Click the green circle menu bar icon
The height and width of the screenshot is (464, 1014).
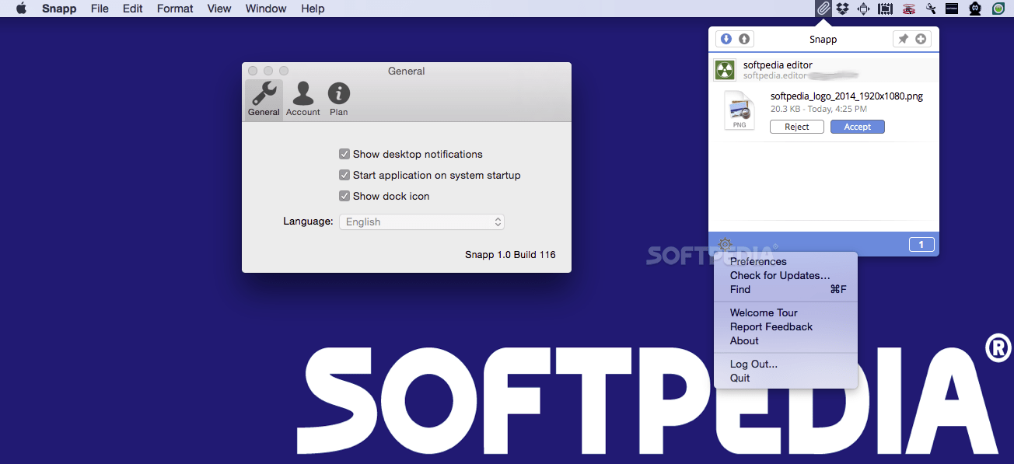[x=998, y=9]
